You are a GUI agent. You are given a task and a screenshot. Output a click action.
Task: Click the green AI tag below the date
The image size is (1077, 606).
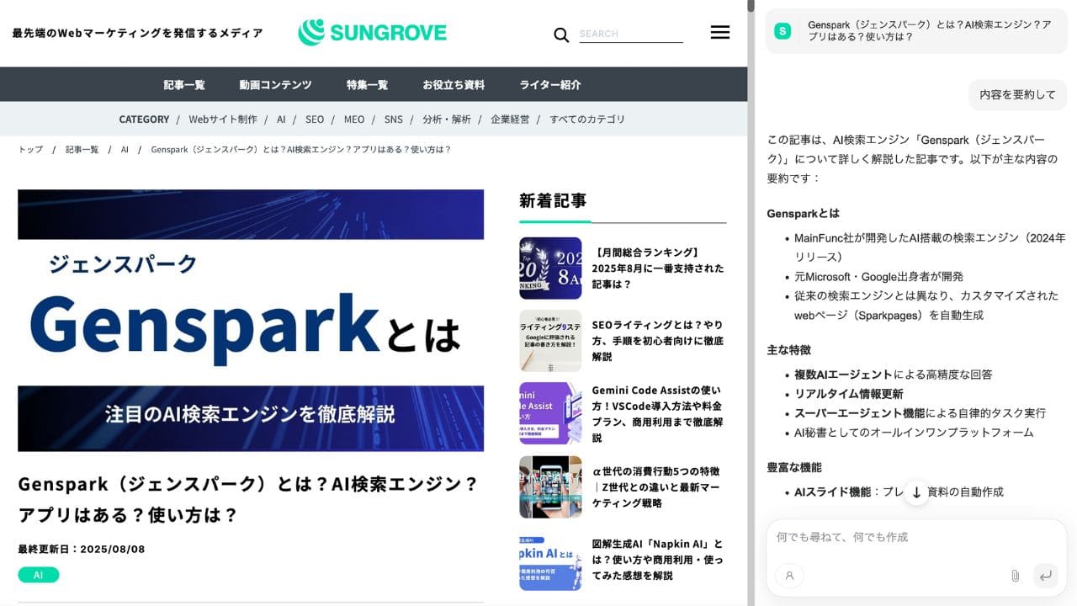[x=39, y=575]
